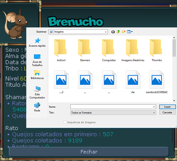Open the Tipo format dropdown
This screenshot has width=177, height=161.
[x=113, y=113]
